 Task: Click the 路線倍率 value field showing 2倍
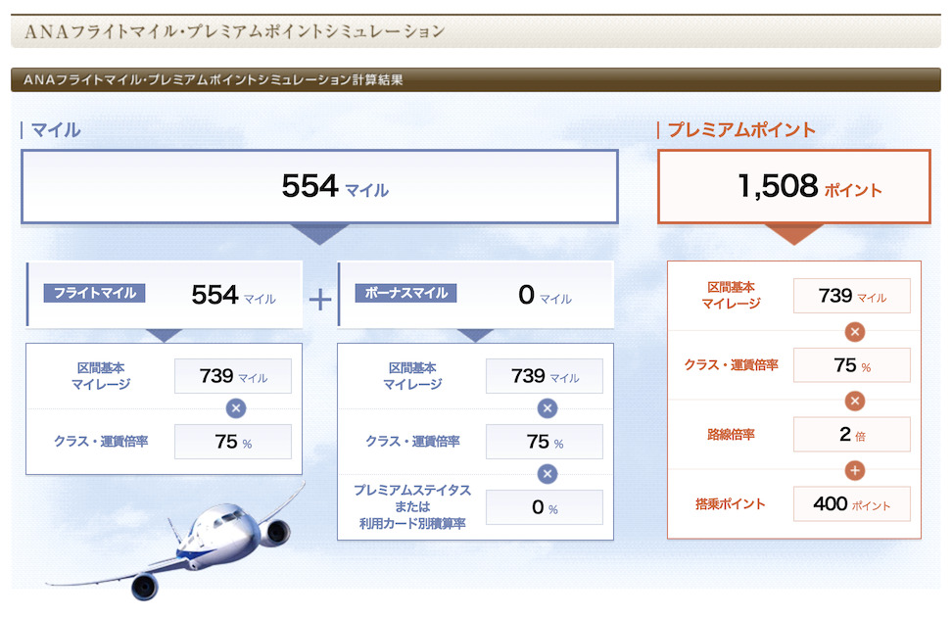pos(851,435)
